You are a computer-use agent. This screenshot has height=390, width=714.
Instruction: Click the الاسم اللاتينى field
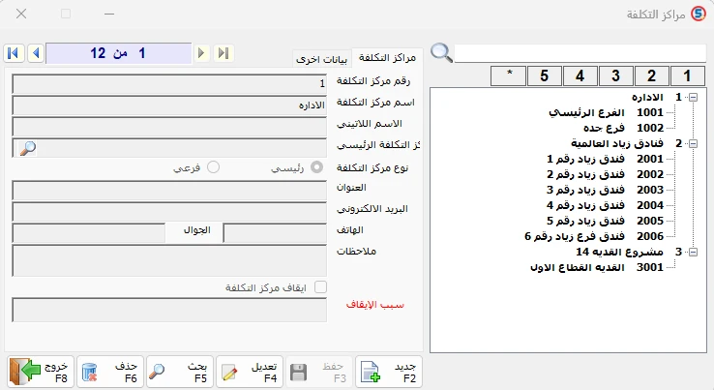[x=169, y=127]
